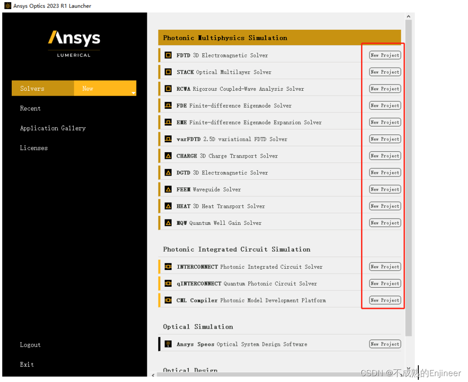Click the RCWA solver icon
This screenshot has width=468, height=382.
168,89
